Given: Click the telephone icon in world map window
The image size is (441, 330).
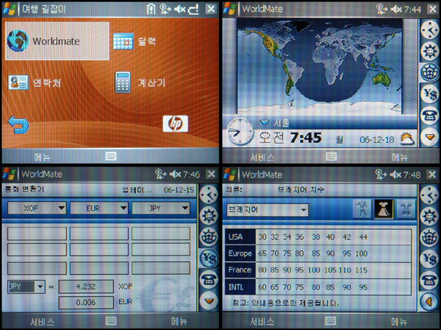Looking at the screenshot, I should click(429, 115).
